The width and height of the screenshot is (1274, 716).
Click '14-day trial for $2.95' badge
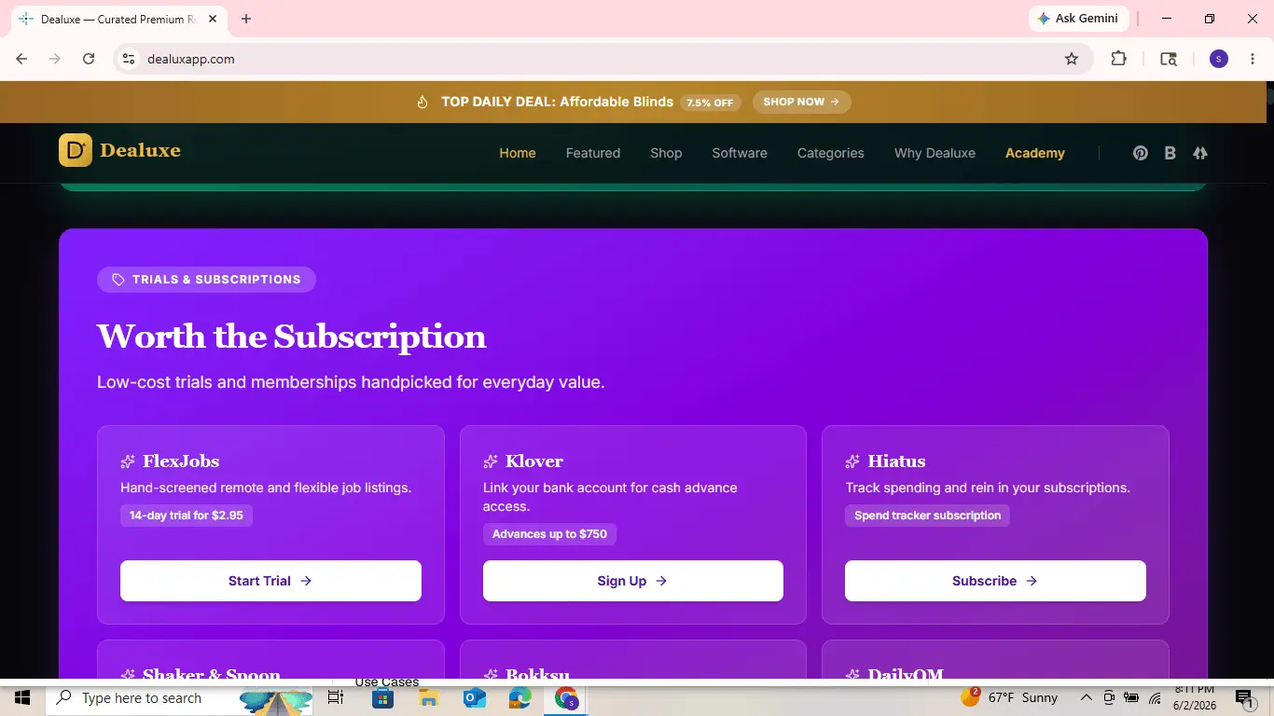point(187,516)
